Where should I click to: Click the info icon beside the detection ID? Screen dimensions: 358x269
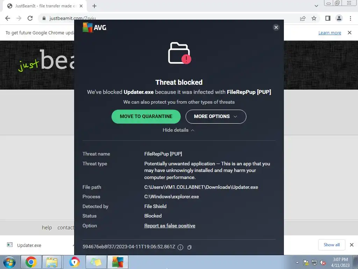click(180, 247)
